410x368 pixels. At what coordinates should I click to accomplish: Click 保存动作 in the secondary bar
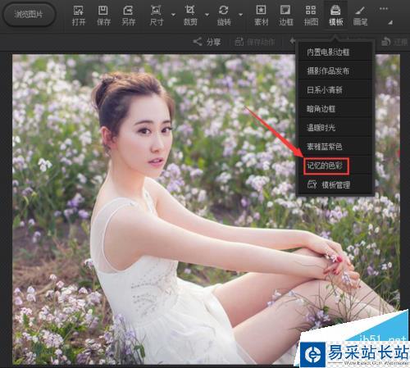point(255,42)
